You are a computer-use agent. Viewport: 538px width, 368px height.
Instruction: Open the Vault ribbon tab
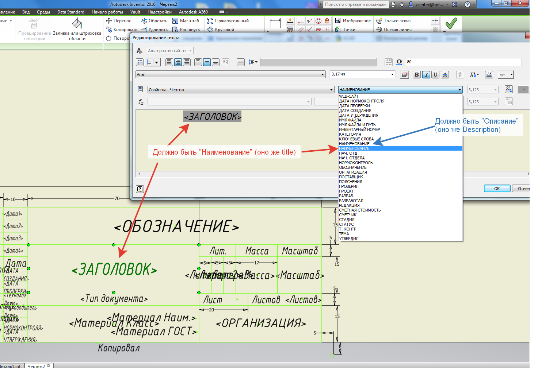pyautogui.click(x=135, y=12)
